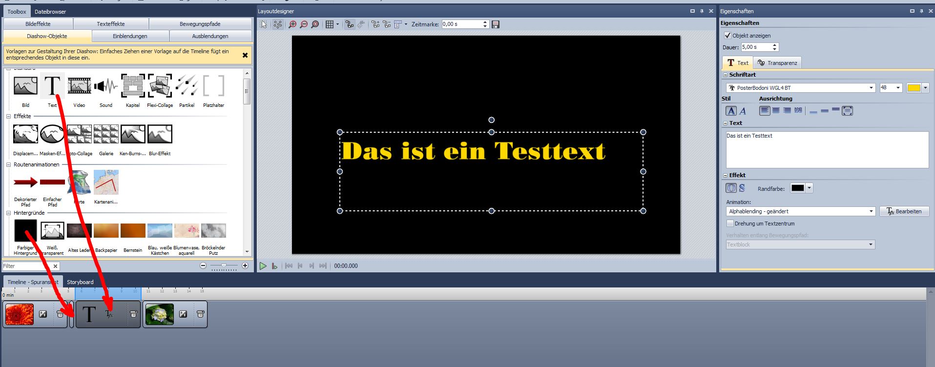Open the PosterBodoni font dropdown
935x367 pixels.
(871, 88)
